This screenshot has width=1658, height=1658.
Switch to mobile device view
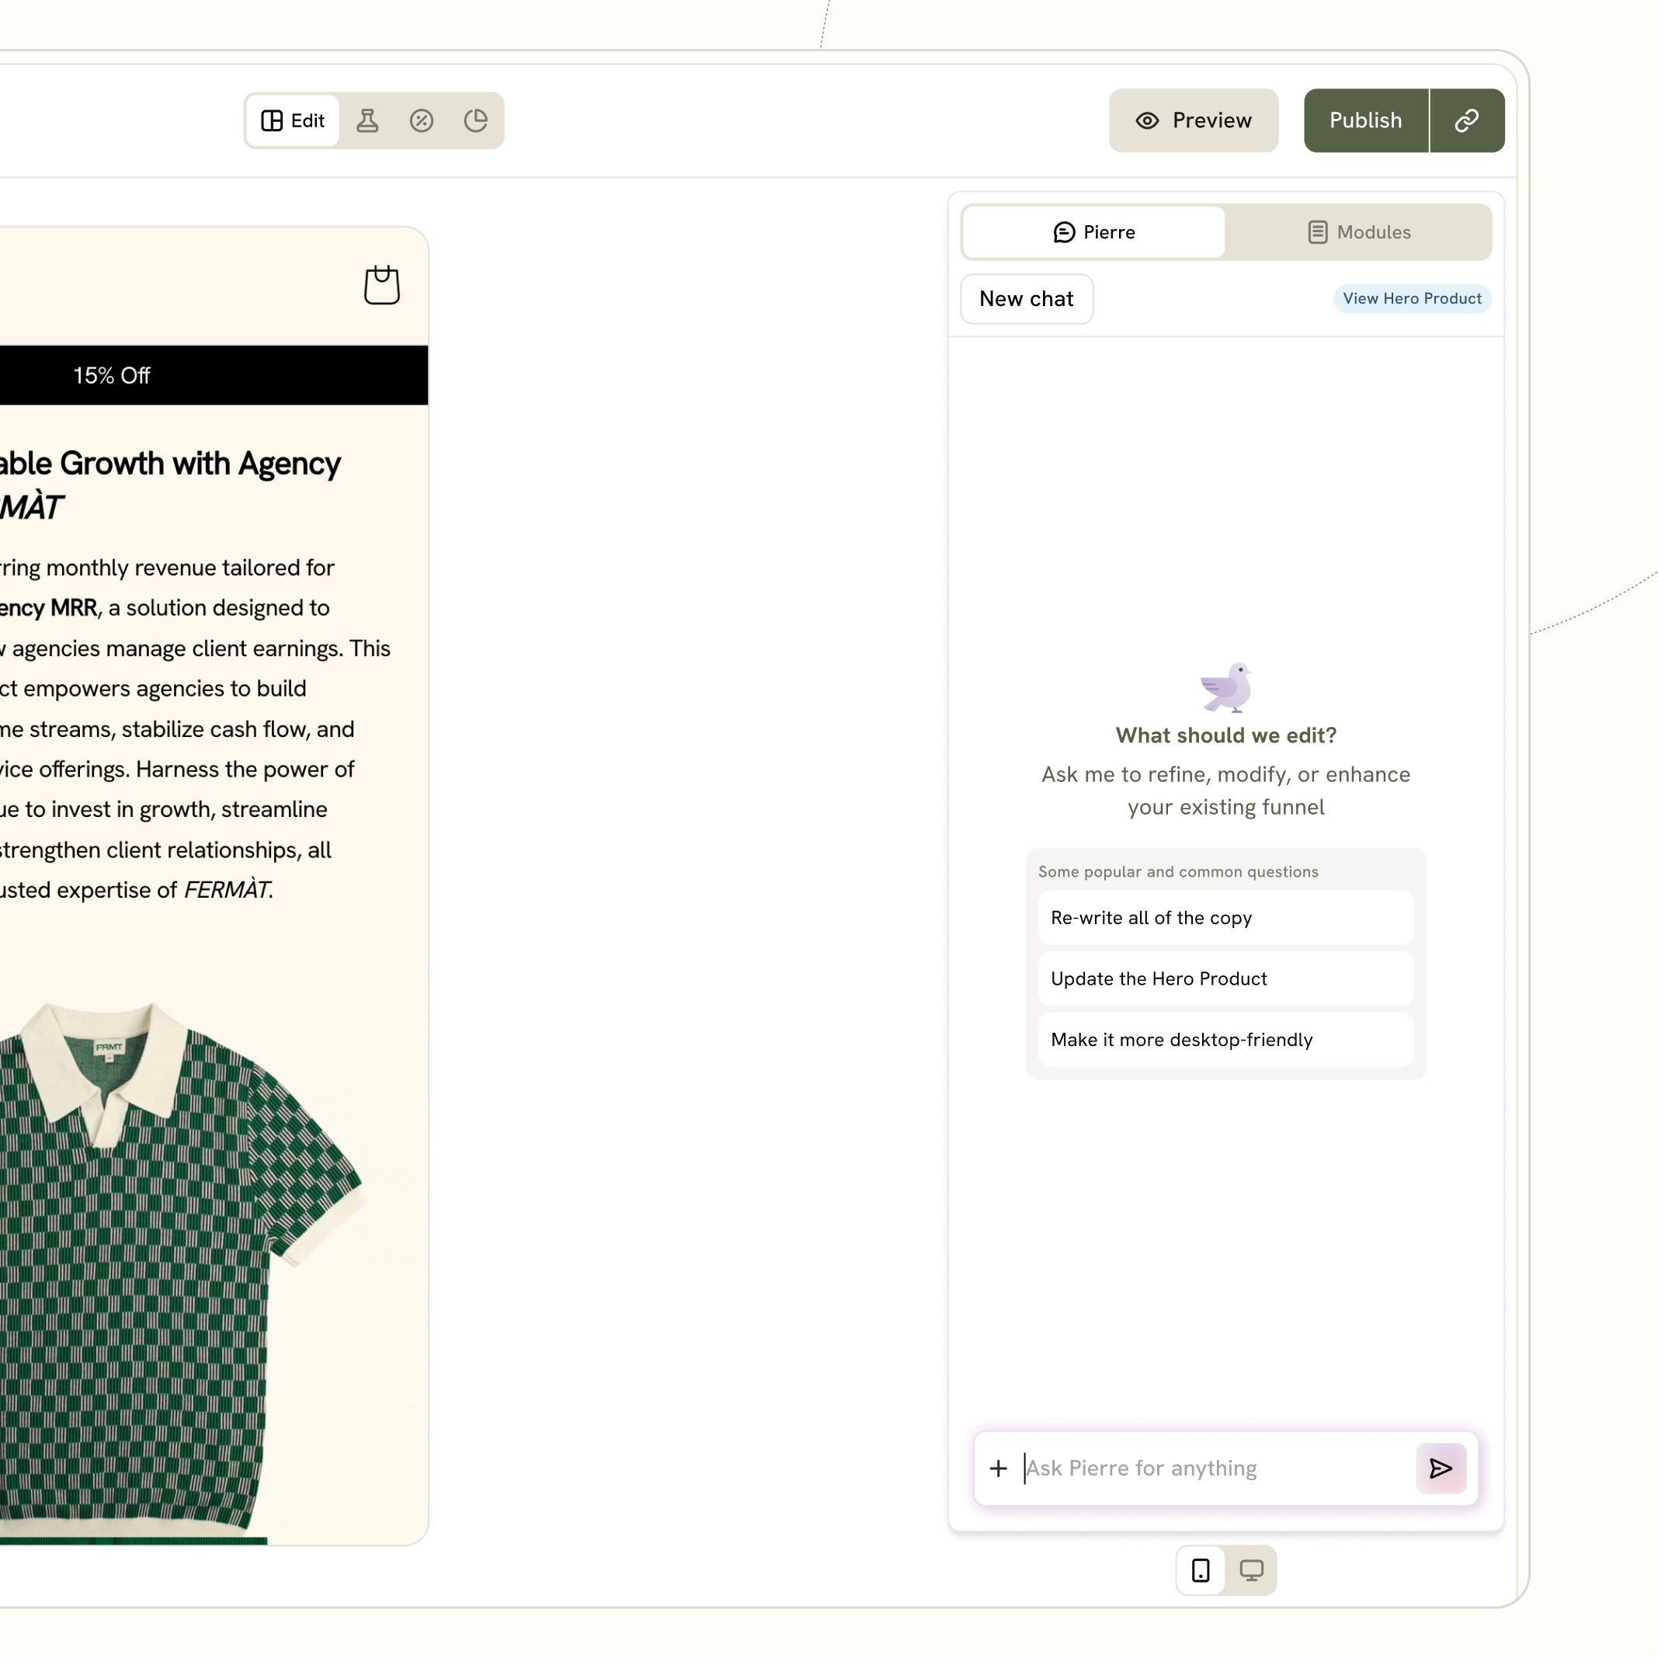click(1201, 1570)
